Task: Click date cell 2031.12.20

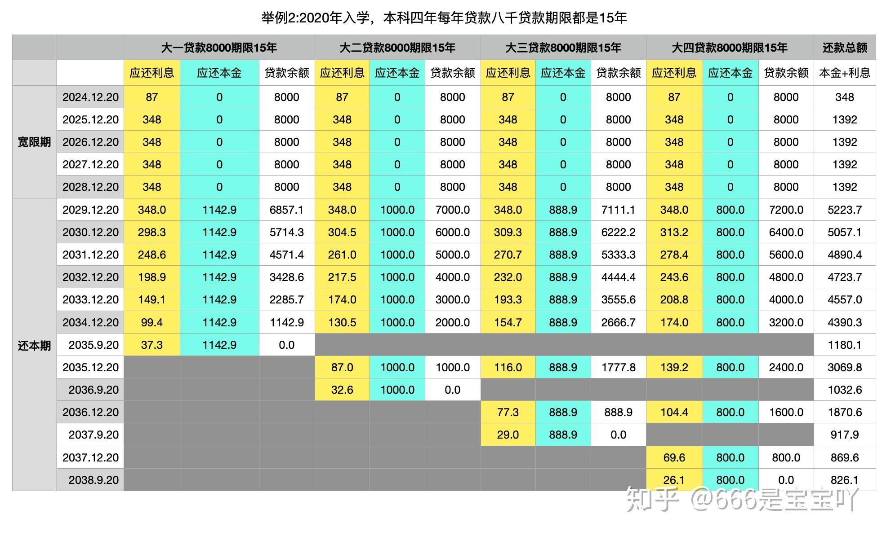Action: click(x=90, y=255)
